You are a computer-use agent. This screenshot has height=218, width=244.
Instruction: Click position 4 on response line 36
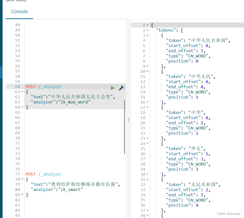197,205
